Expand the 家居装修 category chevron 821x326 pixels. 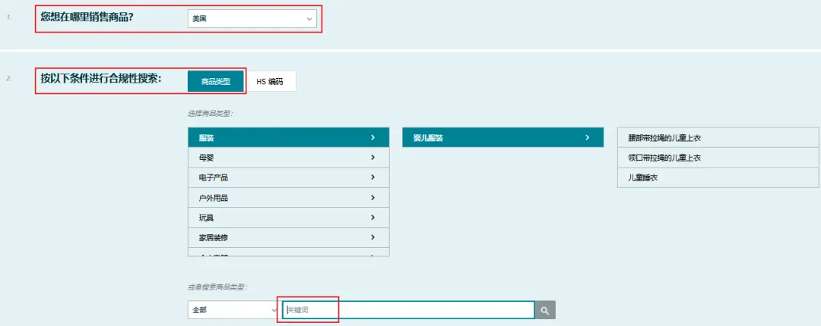click(372, 237)
